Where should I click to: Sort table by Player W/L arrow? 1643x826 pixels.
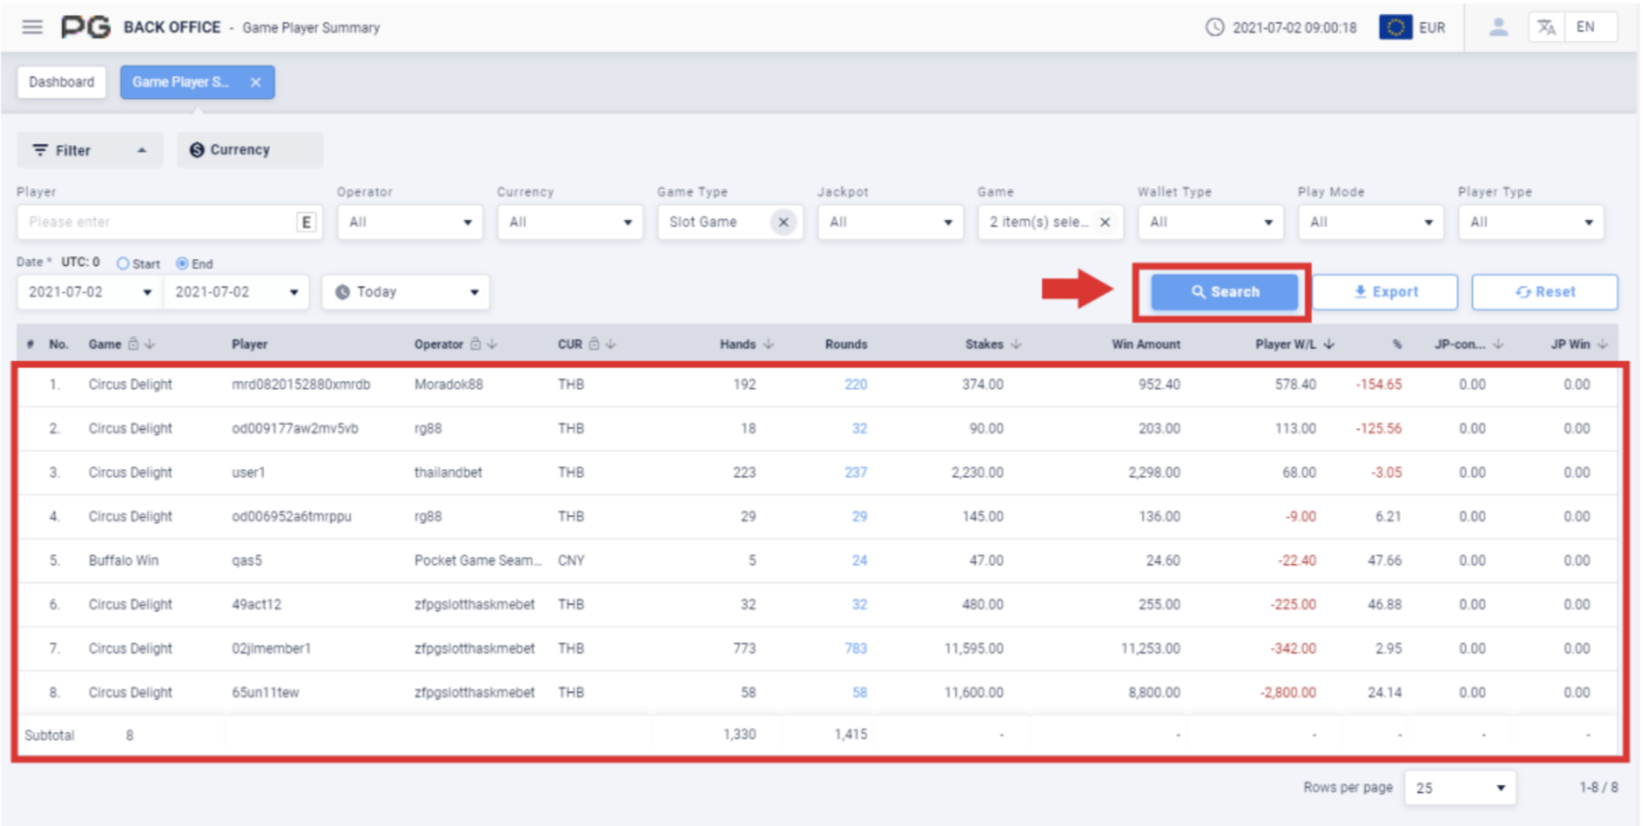[x=1329, y=344]
